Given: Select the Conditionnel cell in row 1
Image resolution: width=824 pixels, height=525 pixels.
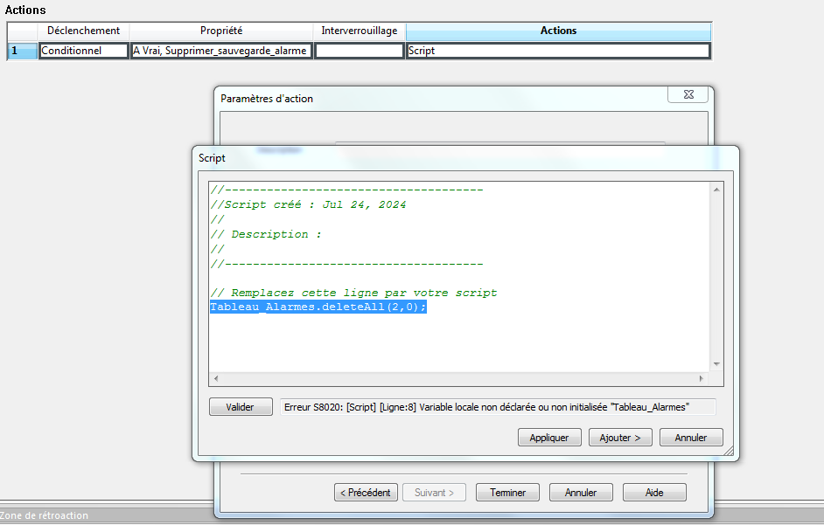Looking at the screenshot, I should click(x=83, y=51).
